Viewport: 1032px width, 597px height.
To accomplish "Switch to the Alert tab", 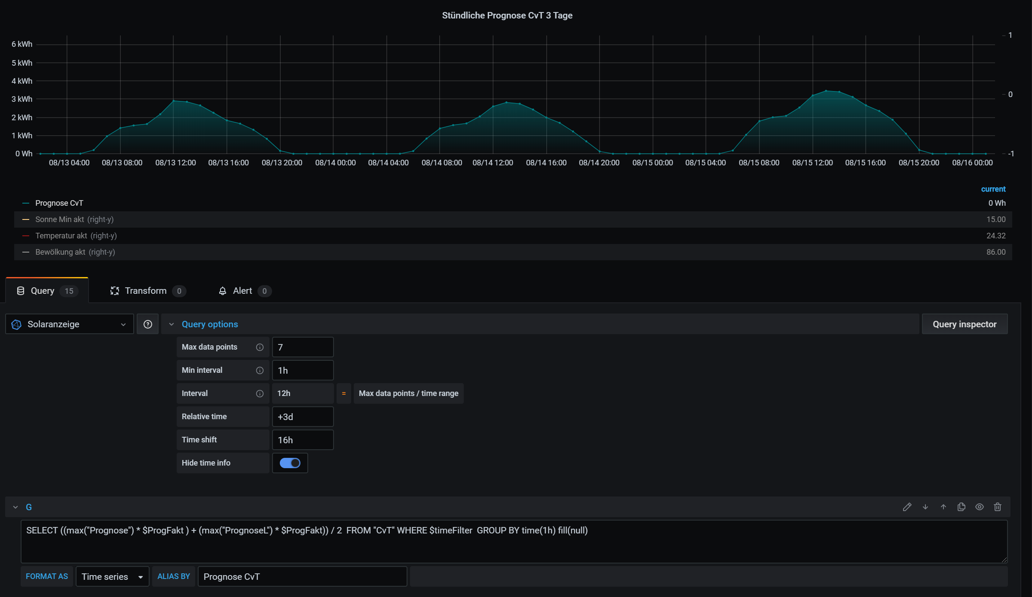I will (242, 291).
